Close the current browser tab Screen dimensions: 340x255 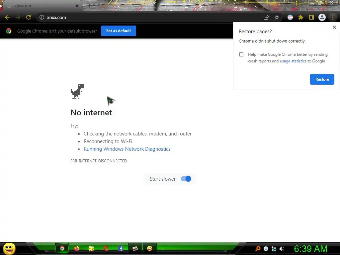tap(77, 6)
